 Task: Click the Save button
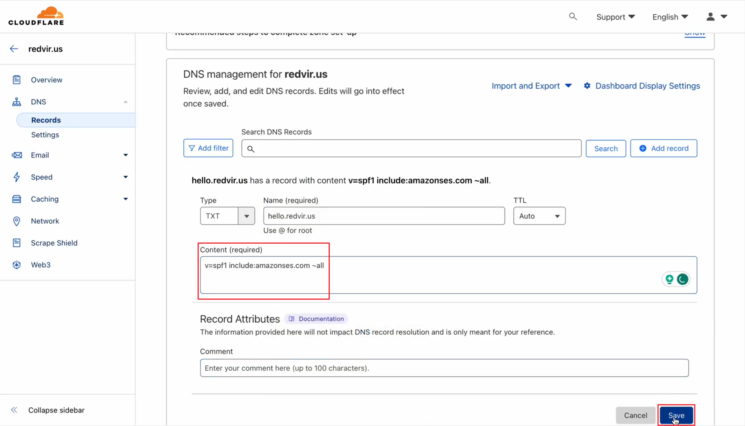pos(676,415)
